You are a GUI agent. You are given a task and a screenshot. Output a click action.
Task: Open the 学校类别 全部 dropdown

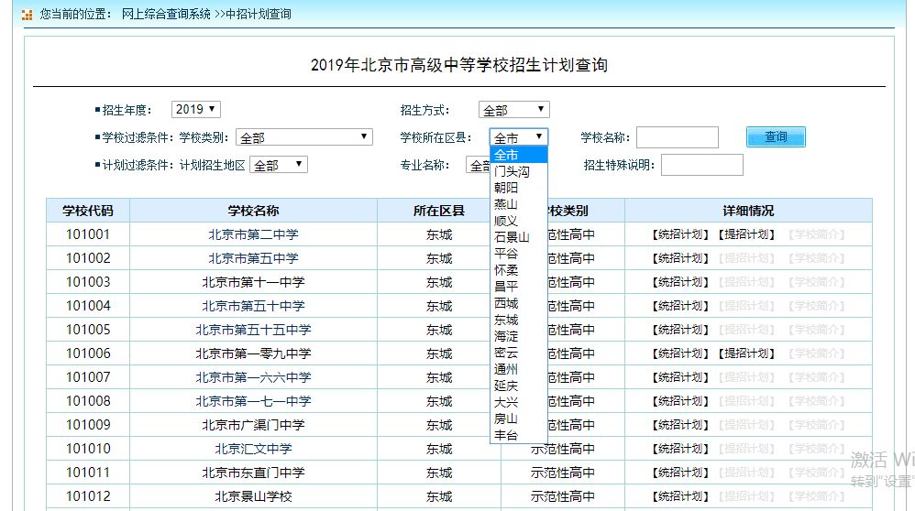pyautogui.click(x=304, y=137)
